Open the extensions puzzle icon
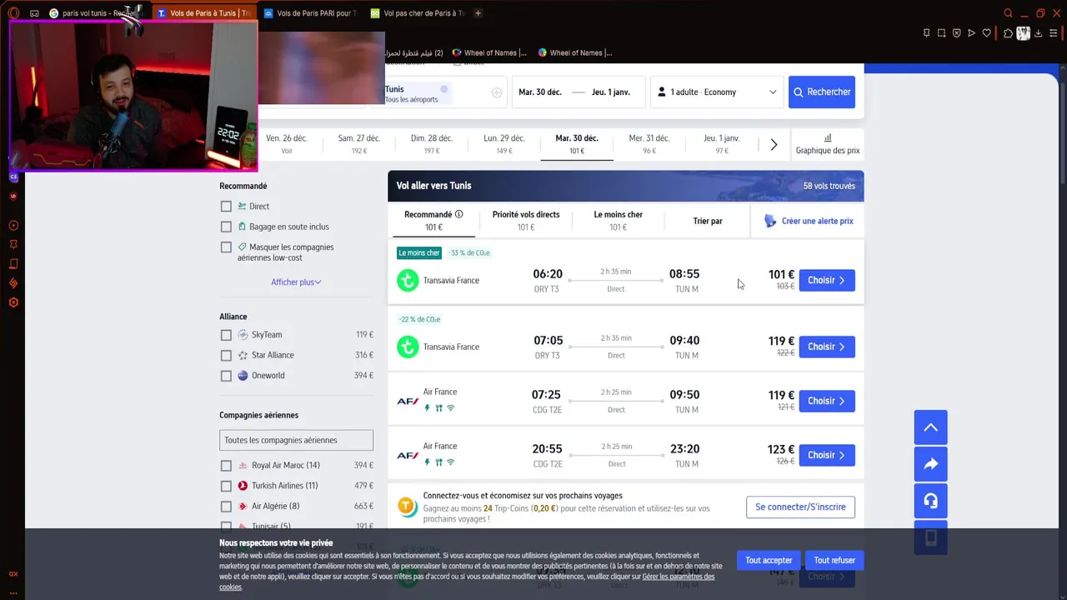The height and width of the screenshot is (600, 1067). click(x=1008, y=33)
